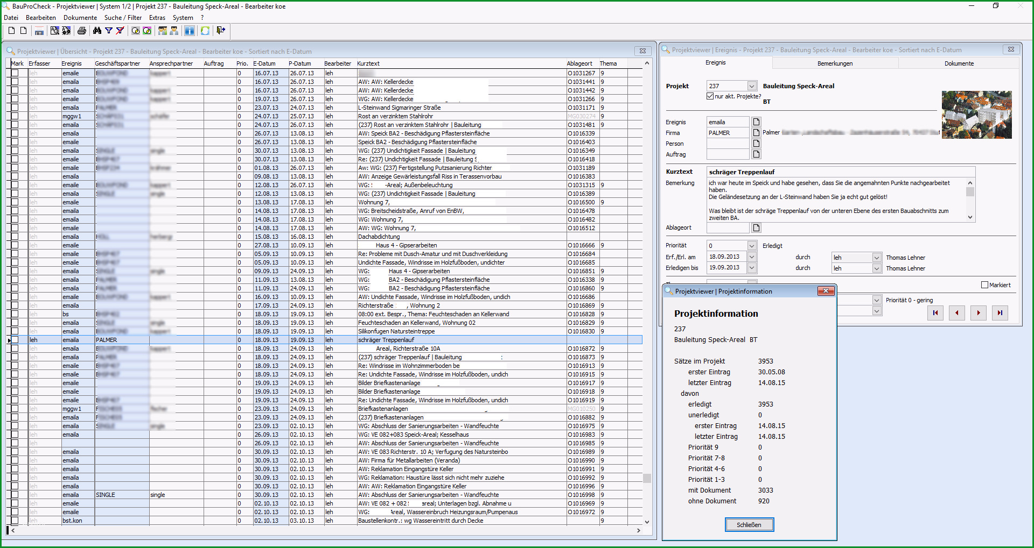
Task: Open lookup icon beside Ereignis field
Action: coord(756,122)
